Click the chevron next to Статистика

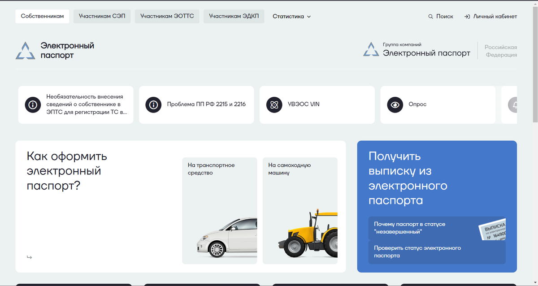[x=308, y=17]
